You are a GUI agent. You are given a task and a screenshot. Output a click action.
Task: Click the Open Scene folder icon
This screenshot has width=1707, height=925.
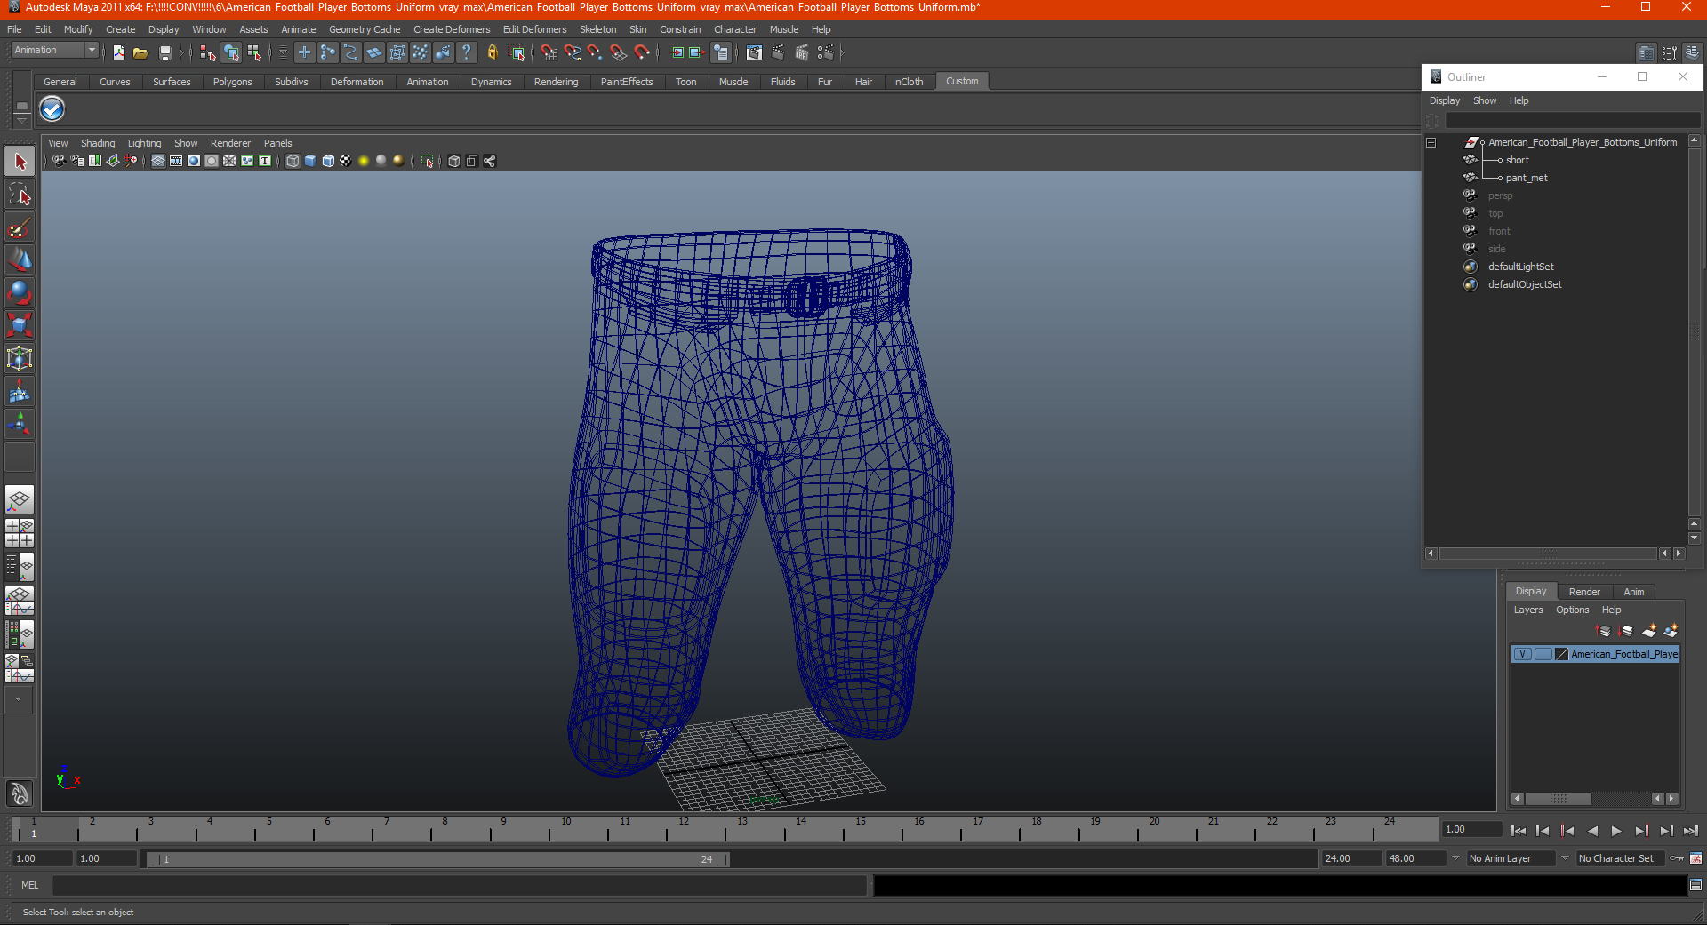(x=140, y=53)
